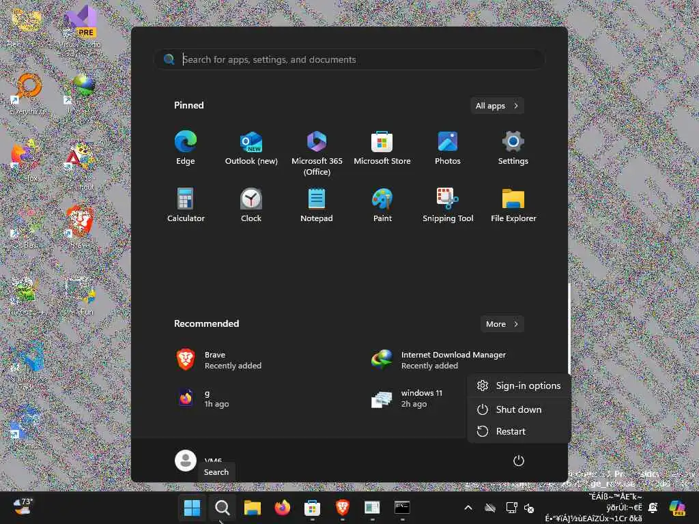Viewport: 699px width, 524px height.
Task: Open Microsoft Store taskbar icon
Action: 312,508
